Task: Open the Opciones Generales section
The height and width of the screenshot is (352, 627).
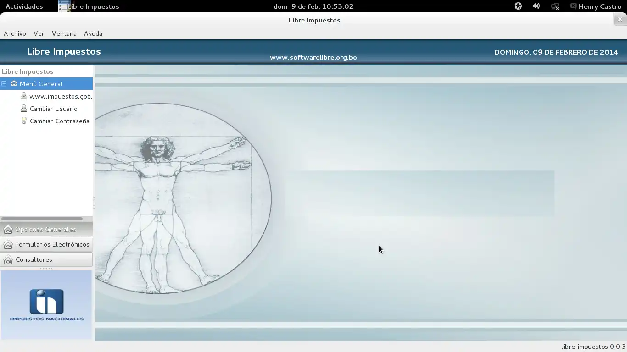Action: click(x=46, y=229)
